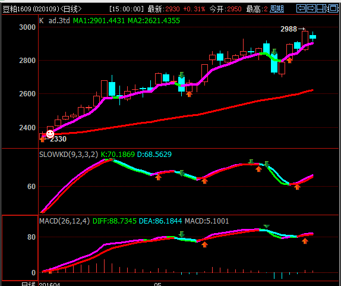341x286 pixels.
Task: Click the change value +0.31%
Action: [194, 9]
